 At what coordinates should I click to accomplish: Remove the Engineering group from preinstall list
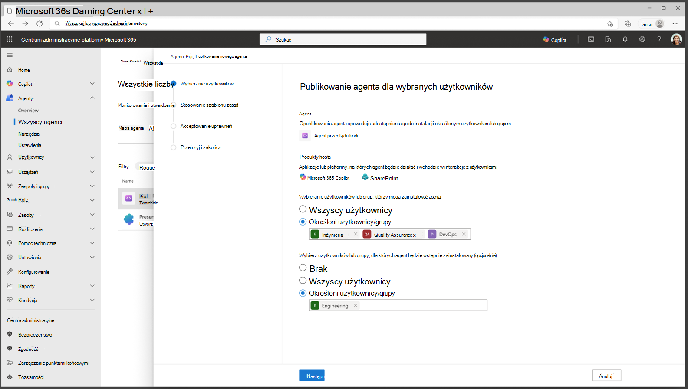click(356, 305)
